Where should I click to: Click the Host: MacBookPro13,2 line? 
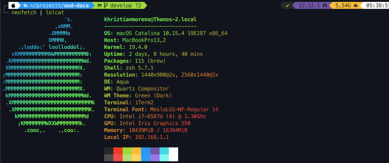click(x=135, y=40)
